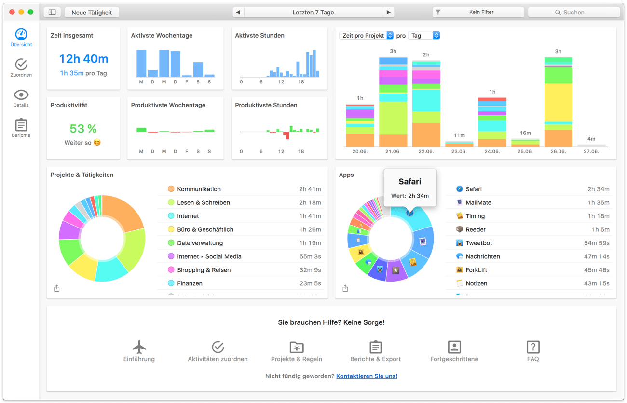Click the Notizen app icon in list
This screenshot has height=403, width=627.
[460, 283]
